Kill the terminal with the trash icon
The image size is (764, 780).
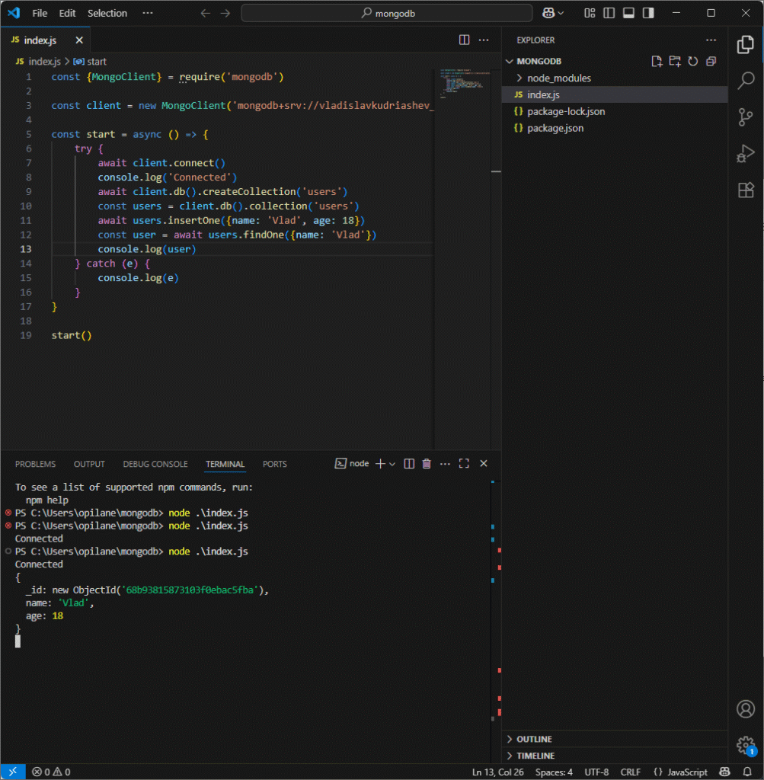(x=427, y=464)
